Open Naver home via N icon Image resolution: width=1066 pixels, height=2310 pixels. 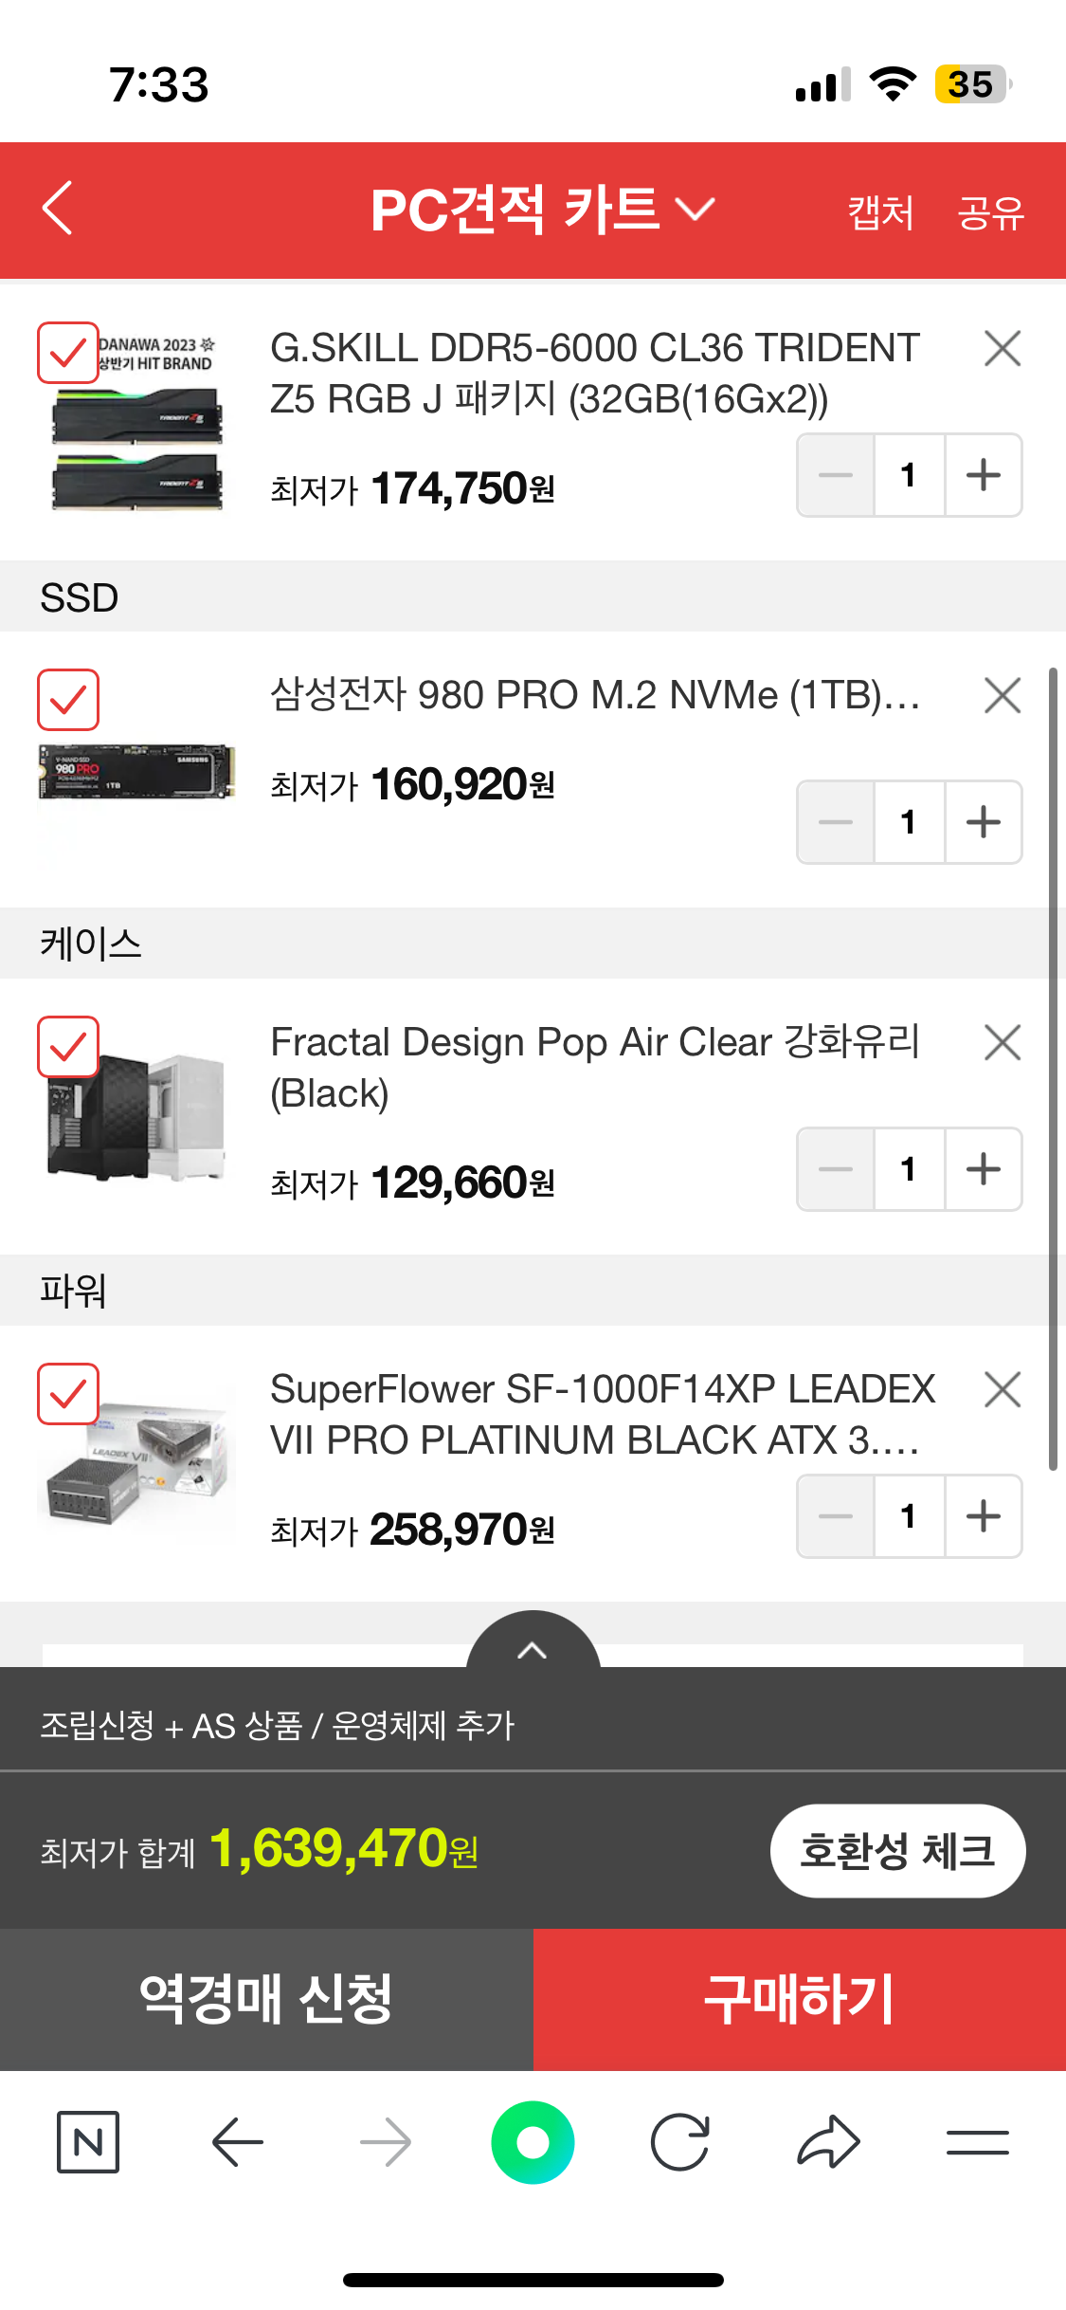tap(88, 2142)
